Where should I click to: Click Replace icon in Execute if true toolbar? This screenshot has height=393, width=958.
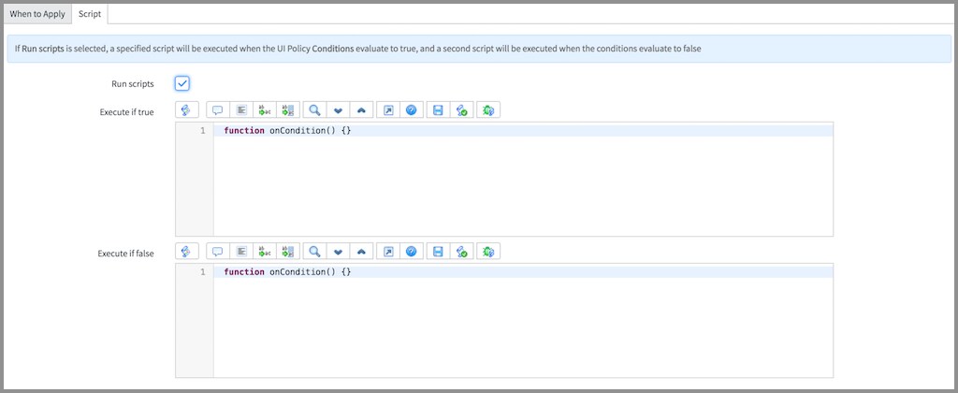click(265, 110)
